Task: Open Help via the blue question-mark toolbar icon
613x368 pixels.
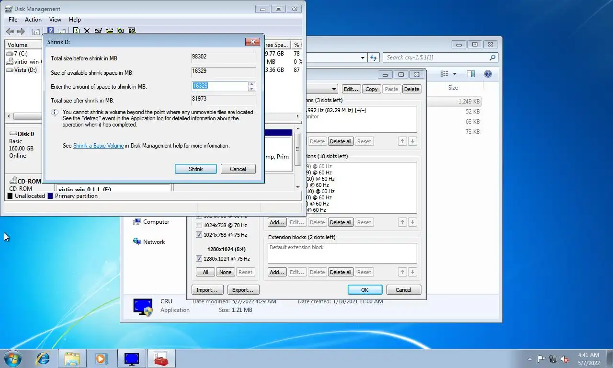Action: [x=50, y=31]
